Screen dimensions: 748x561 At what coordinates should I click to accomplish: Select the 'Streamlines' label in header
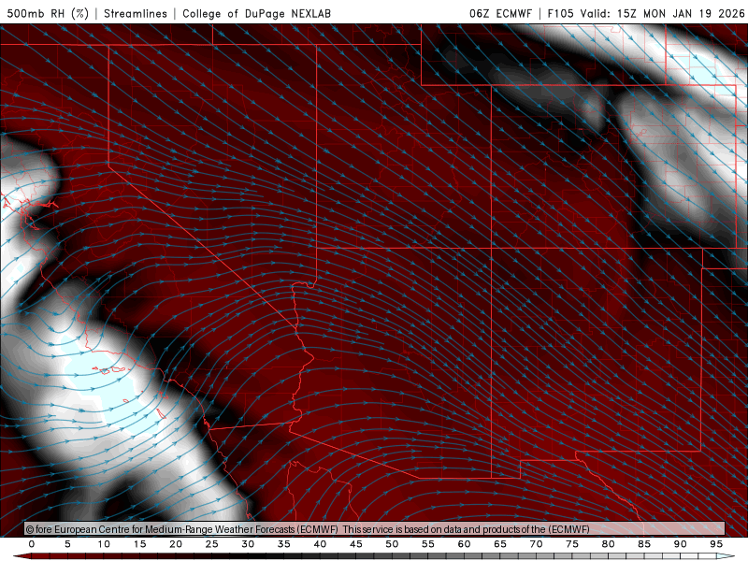click(136, 13)
